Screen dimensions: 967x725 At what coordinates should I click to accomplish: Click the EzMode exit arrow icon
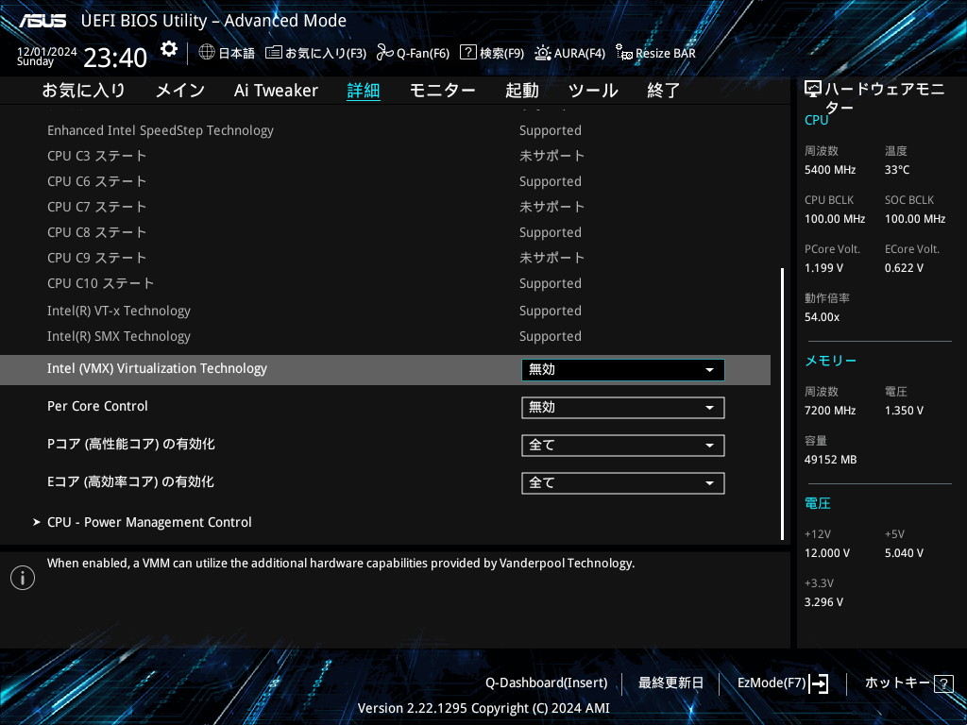coord(819,683)
